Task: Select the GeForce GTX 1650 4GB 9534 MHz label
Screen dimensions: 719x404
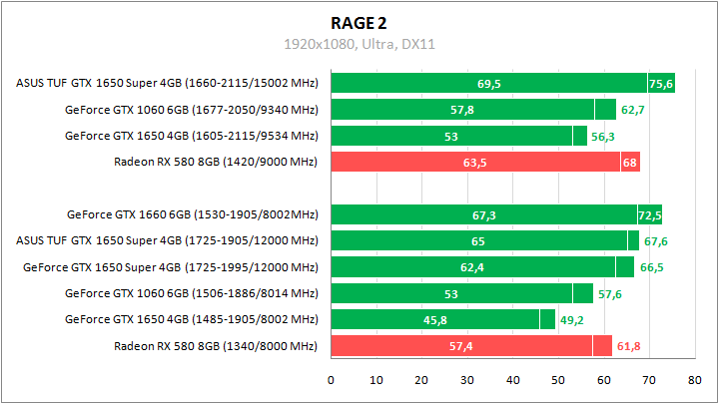Action: click(x=191, y=136)
